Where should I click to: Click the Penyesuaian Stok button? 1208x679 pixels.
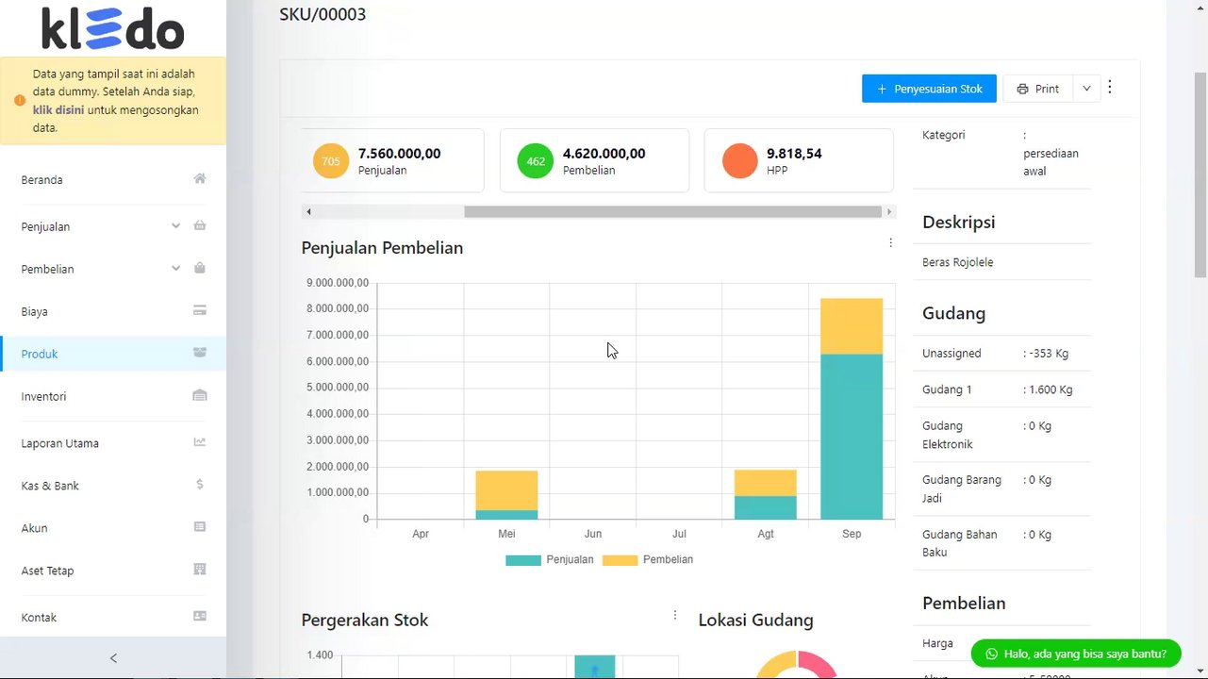(x=929, y=89)
